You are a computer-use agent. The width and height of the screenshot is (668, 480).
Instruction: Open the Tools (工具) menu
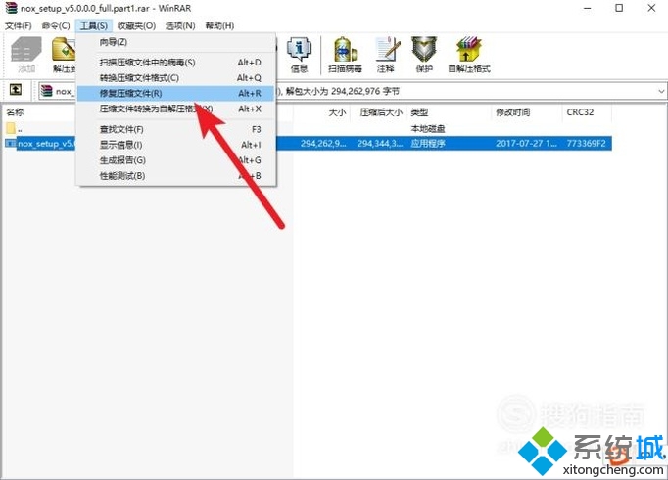94,26
